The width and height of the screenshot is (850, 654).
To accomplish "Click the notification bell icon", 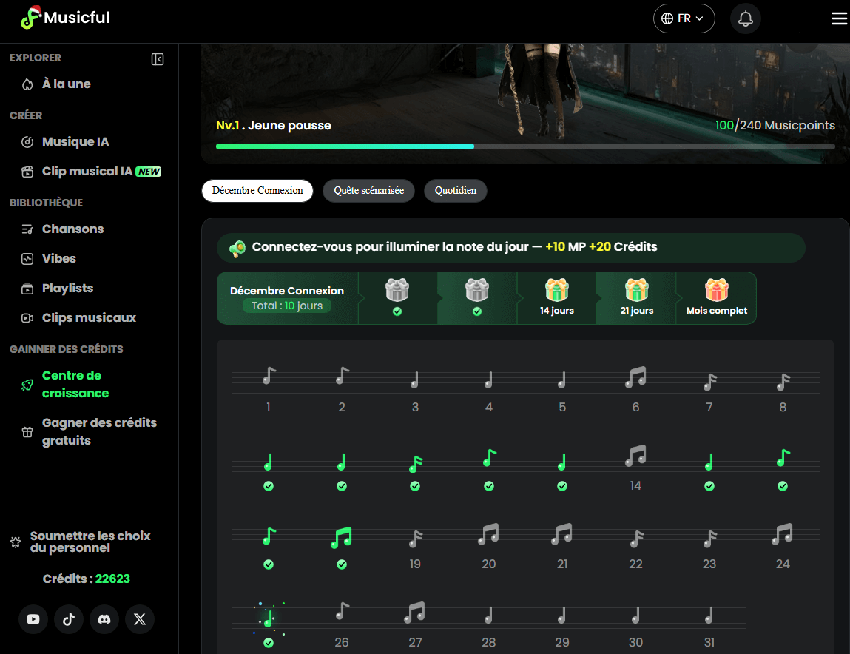I will pyautogui.click(x=745, y=19).
